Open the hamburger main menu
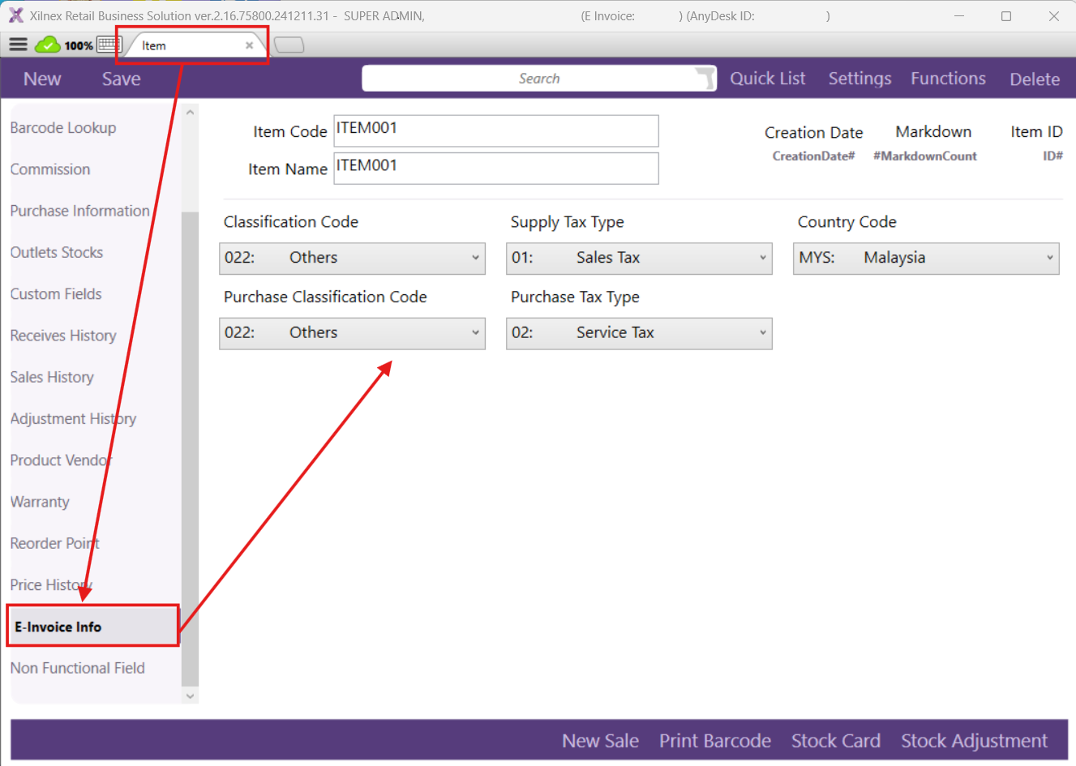Viewport: 1076px width, 766px height. click(x=18, y=45)
